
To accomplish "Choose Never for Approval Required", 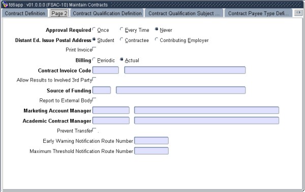I will 157,29.
